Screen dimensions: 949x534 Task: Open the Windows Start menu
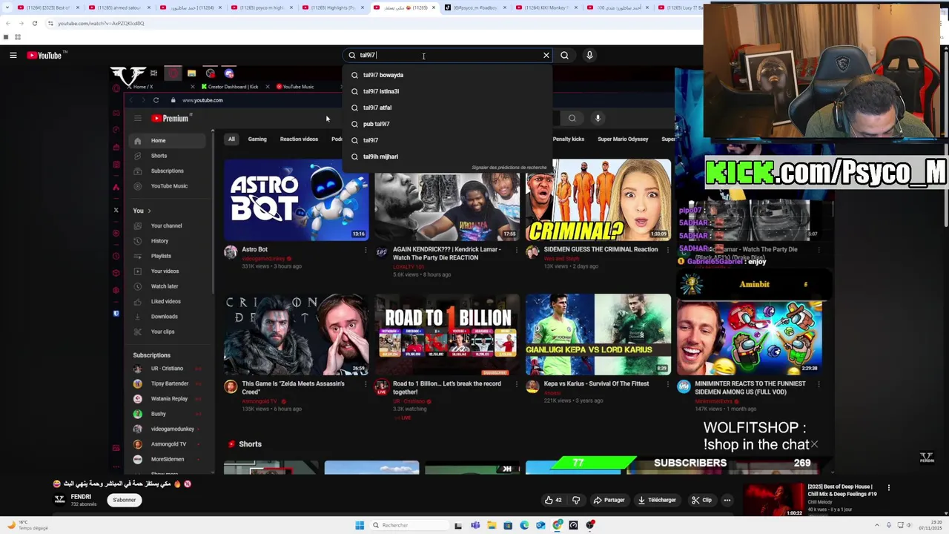[x=360, y=525]
